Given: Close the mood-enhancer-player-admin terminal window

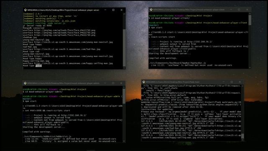Looking at the screenshot, I should [x=121, y=83].
